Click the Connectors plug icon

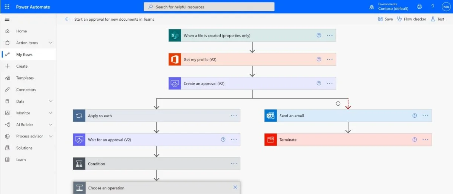point(7,89)
